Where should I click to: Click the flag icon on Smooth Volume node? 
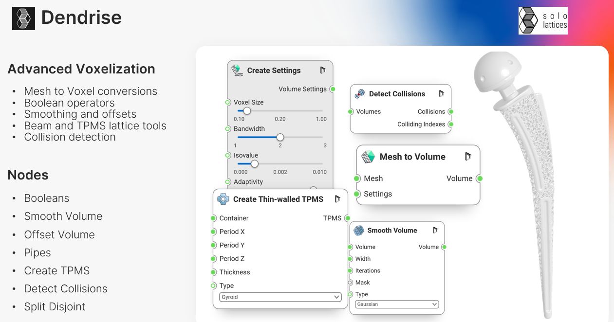(435, 231)
